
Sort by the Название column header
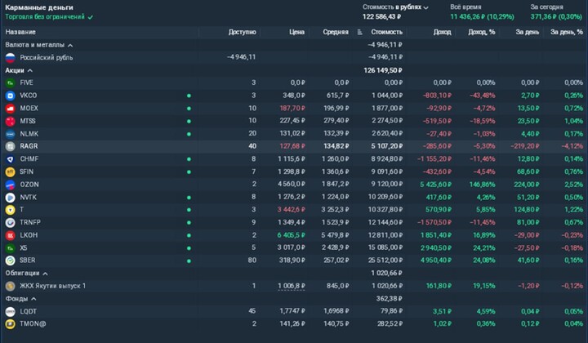(20, 32)
